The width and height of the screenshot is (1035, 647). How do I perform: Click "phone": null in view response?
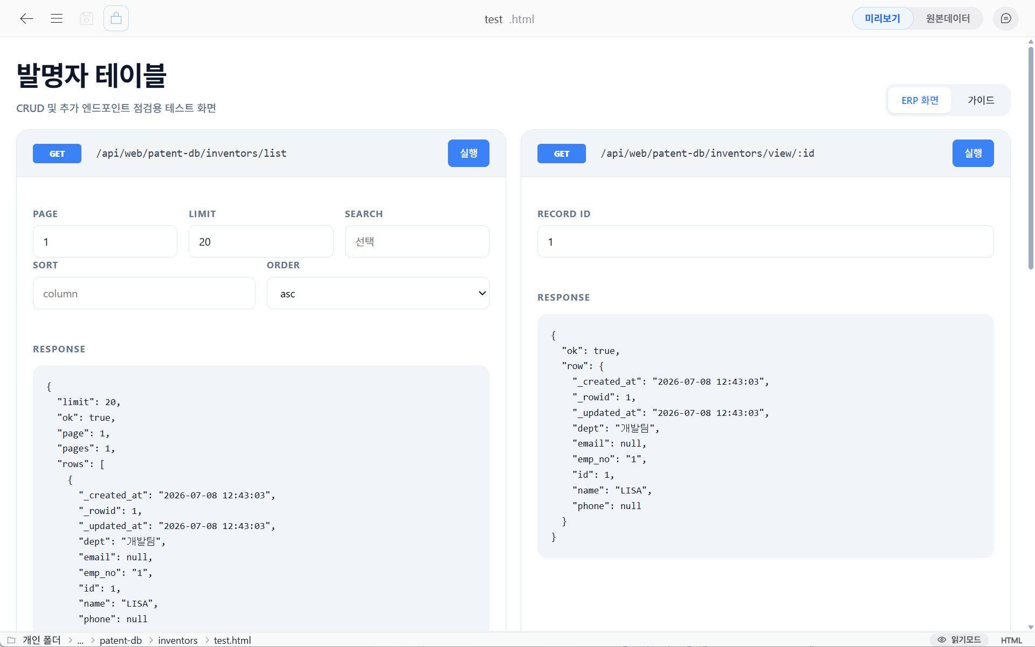click(607, 506)
